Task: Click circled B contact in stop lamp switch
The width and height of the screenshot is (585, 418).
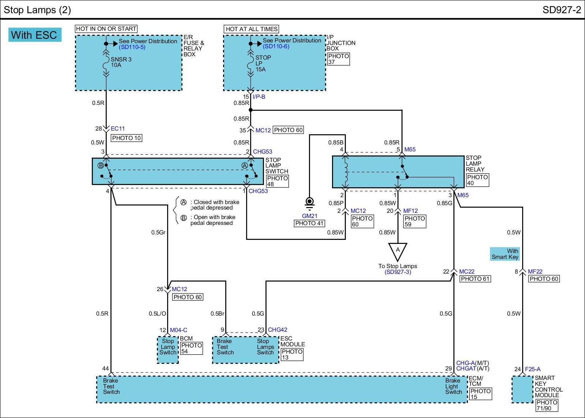Action: point(101,166)
